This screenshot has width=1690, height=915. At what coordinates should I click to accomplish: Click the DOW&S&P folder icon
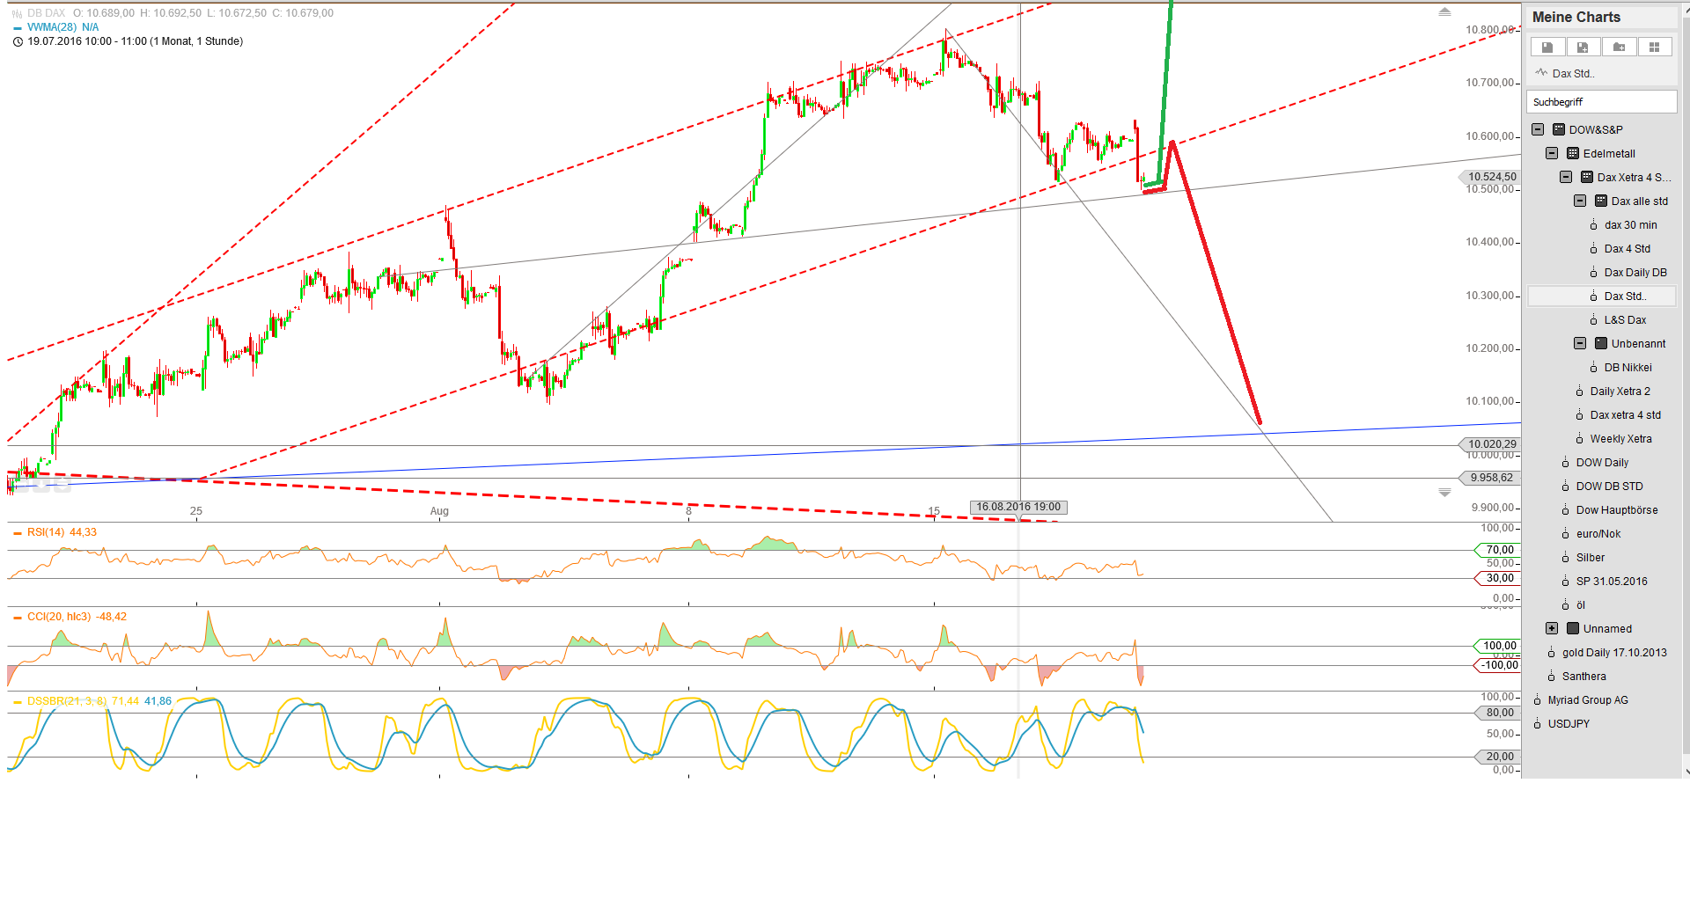(1559, 129)
